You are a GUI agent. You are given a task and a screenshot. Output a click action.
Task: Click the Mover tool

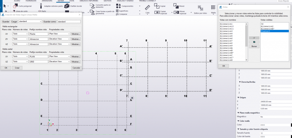(179, 6)
